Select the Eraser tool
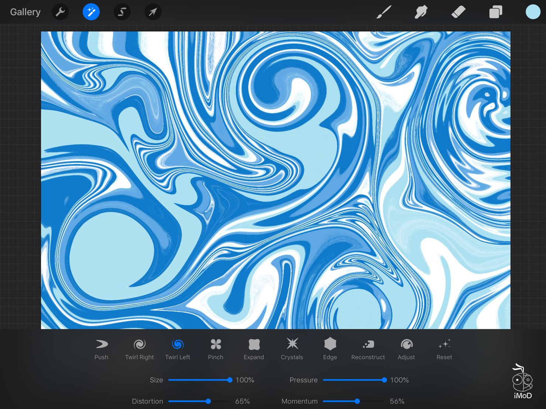Viewport: 546px width, 409px height. (458, 12)
